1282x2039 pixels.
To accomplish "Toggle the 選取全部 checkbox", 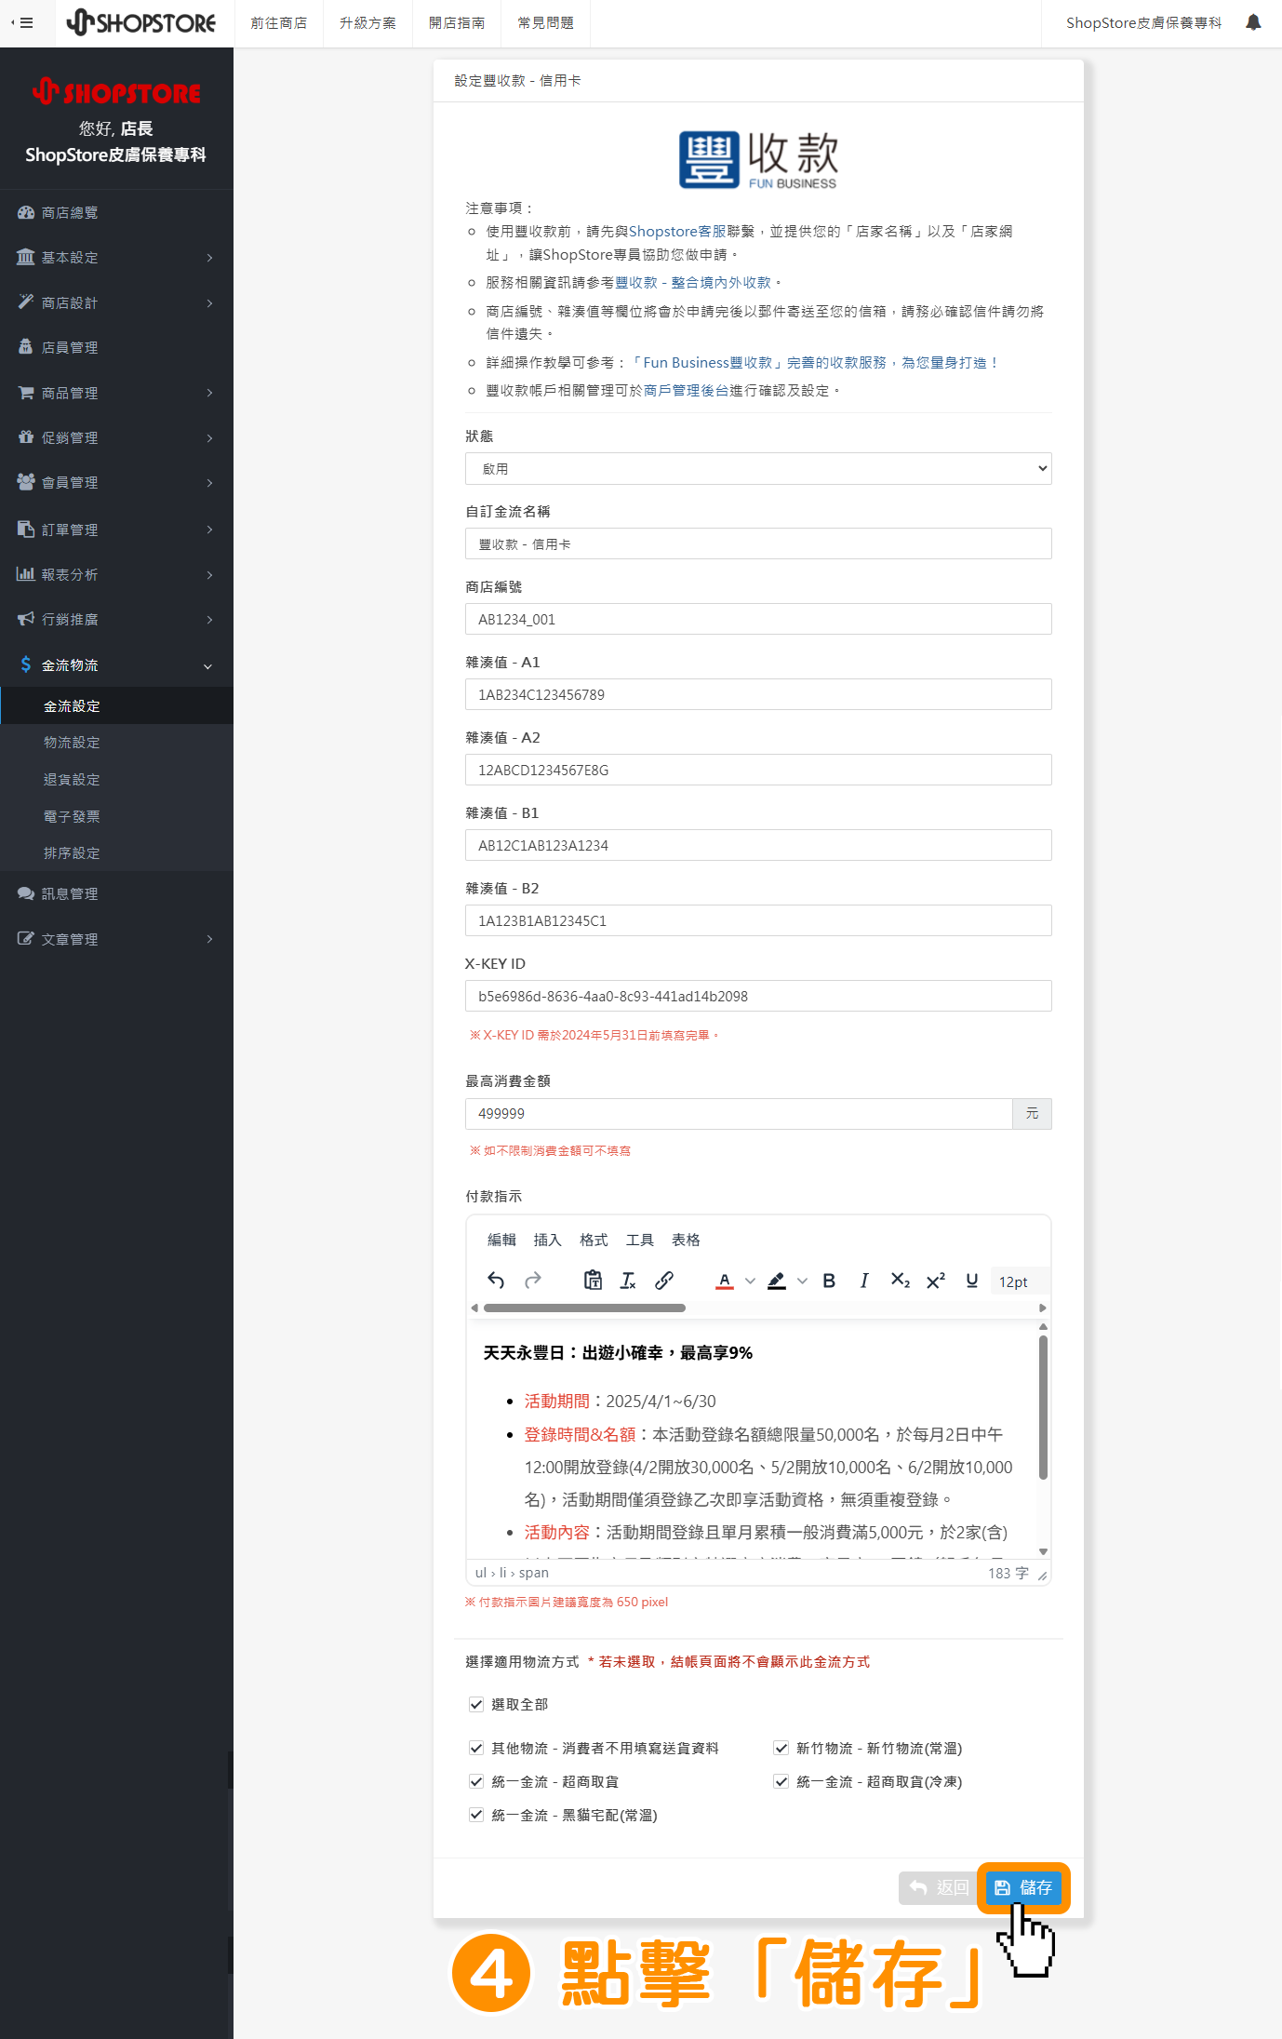I will pyautogui.click(x=476, y=1704).
